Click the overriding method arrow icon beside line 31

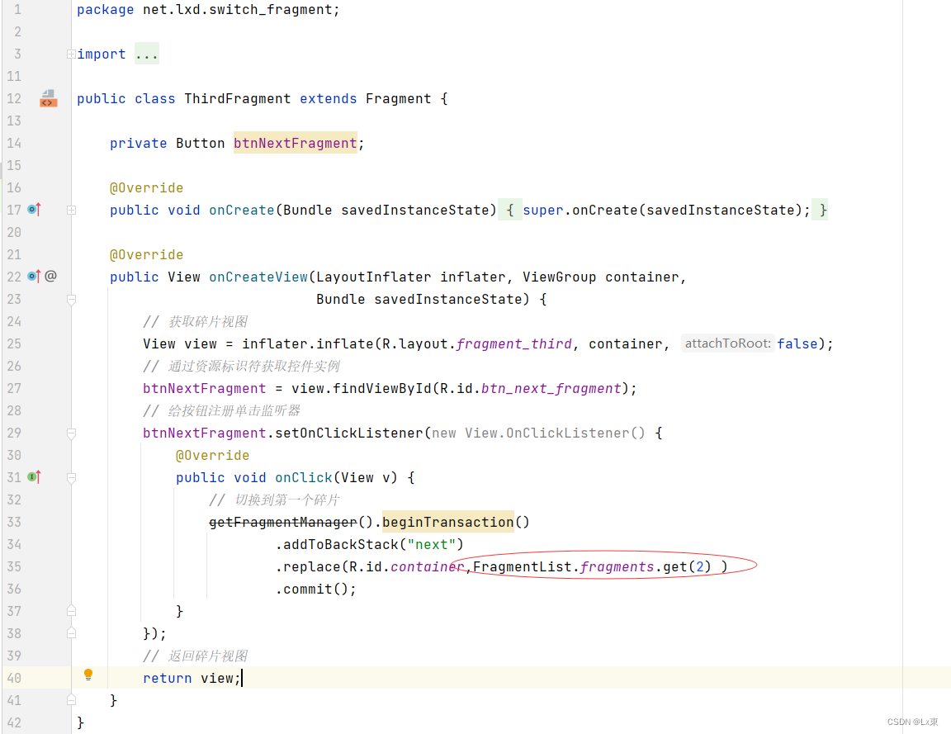33,476
